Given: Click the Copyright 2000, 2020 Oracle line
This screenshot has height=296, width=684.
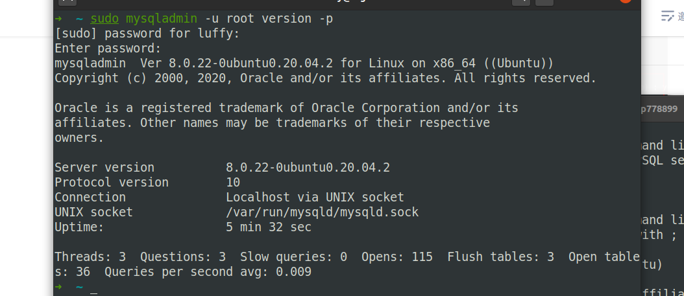Looking at the screenshot, I should point(324,78).
